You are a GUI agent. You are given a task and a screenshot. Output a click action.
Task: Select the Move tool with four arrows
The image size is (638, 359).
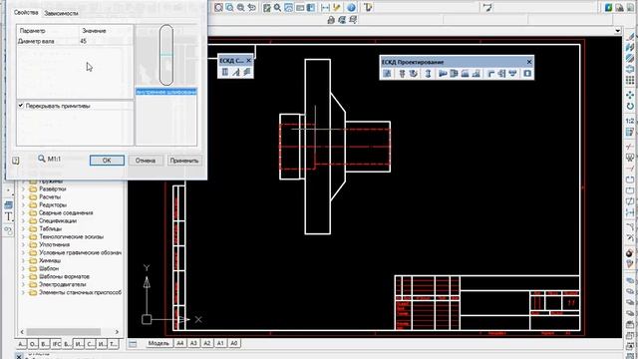pos(630,95)
